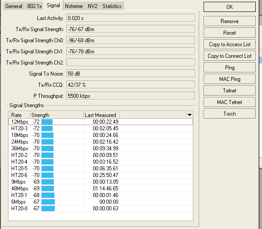Click the 00:00:00 last measured value
Image resolution: width=262 pixels, height=229 pixels.
[109, 202]
